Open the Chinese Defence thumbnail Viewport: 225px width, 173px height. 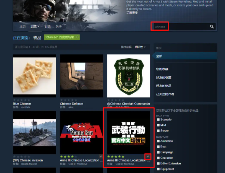coord(81,76)
